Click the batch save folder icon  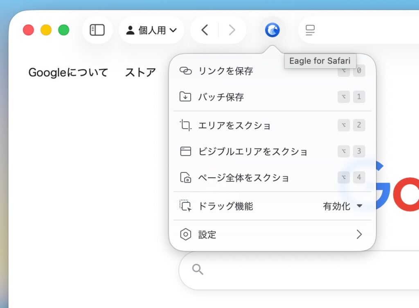coord(185,97)
